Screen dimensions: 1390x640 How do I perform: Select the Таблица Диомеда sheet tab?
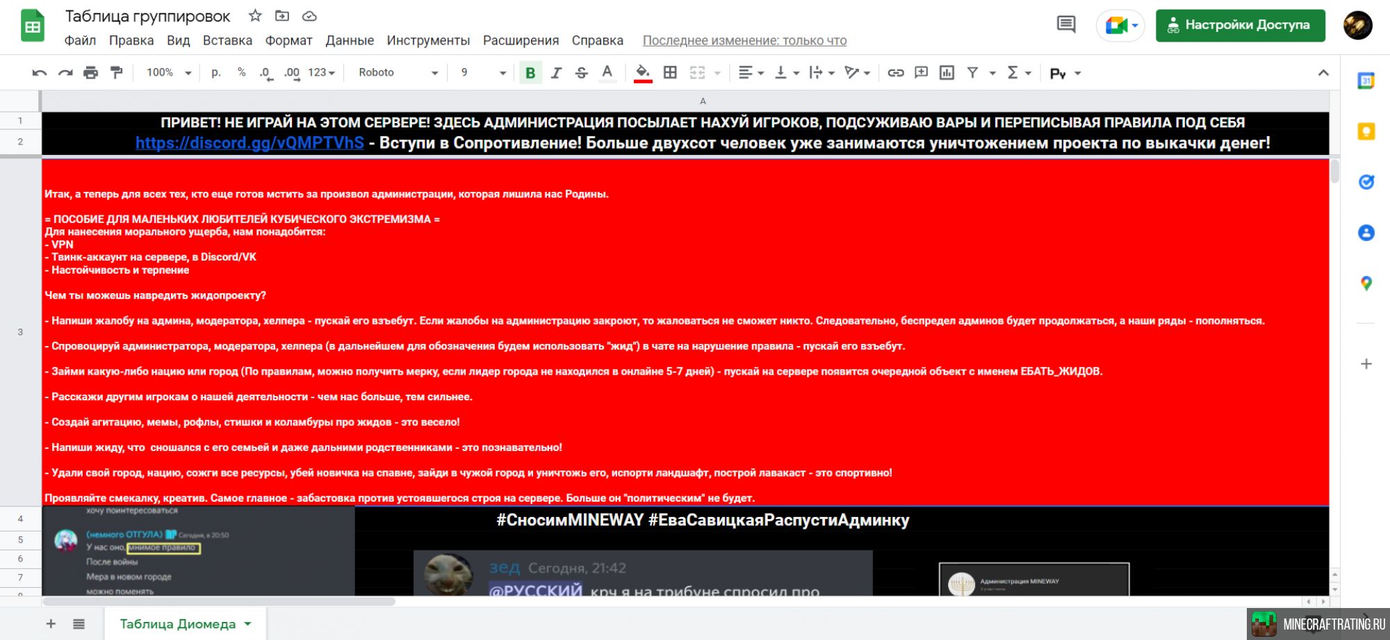(x=185, y=624)
